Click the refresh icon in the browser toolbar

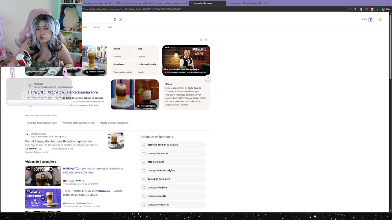[x=355, y=9]
